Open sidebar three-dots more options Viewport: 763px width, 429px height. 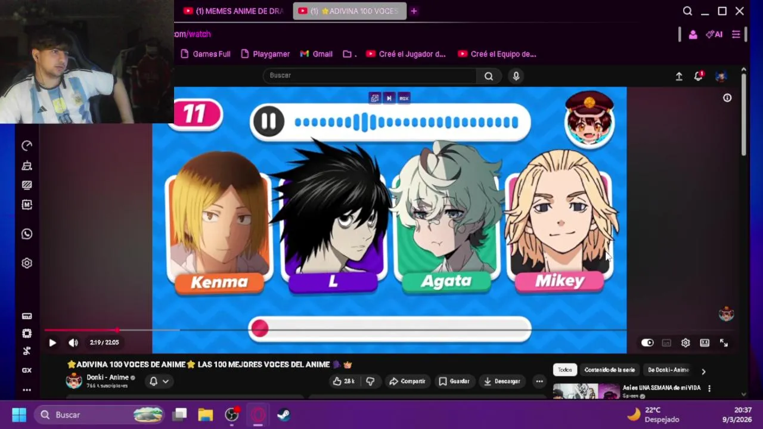point(27,390)
